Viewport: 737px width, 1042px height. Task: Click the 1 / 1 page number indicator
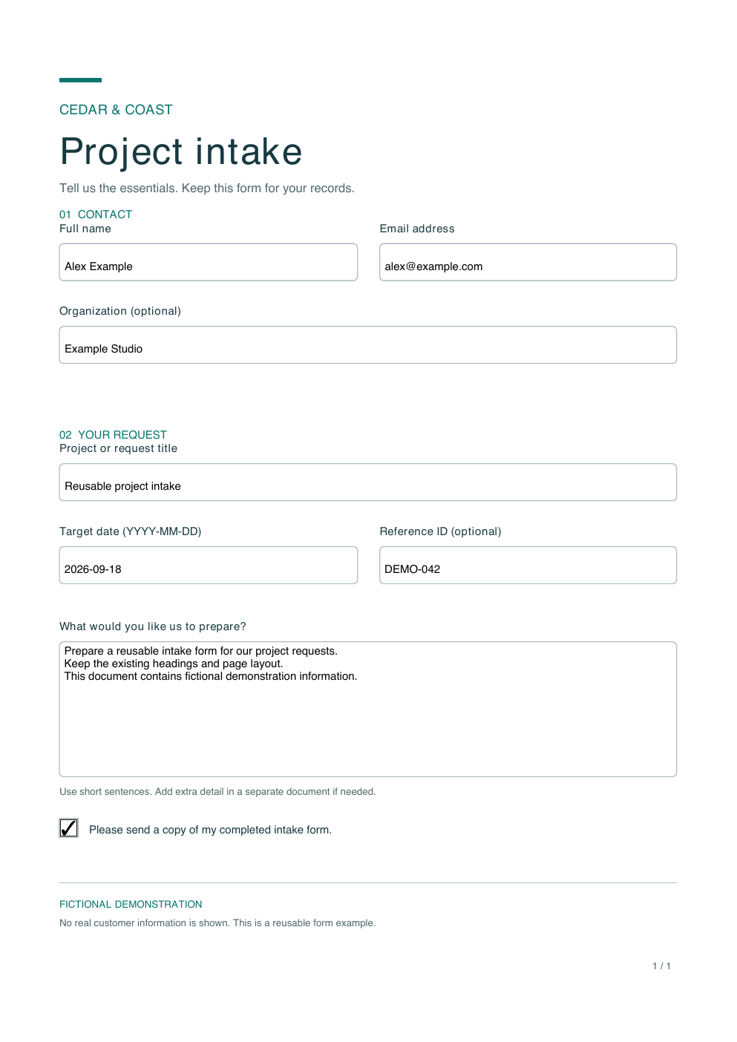[661, 966]
